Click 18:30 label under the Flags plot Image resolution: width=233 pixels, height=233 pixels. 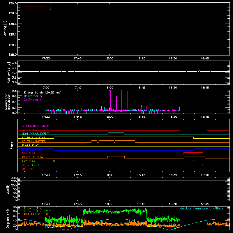pyautogui.click(x=173, y=175)
